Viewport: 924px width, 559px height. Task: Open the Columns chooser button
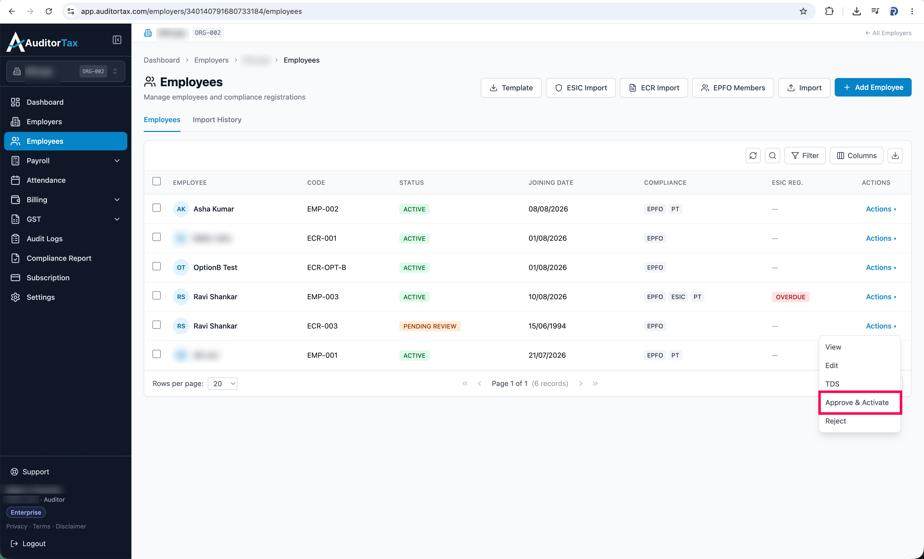tap(856, 156)
